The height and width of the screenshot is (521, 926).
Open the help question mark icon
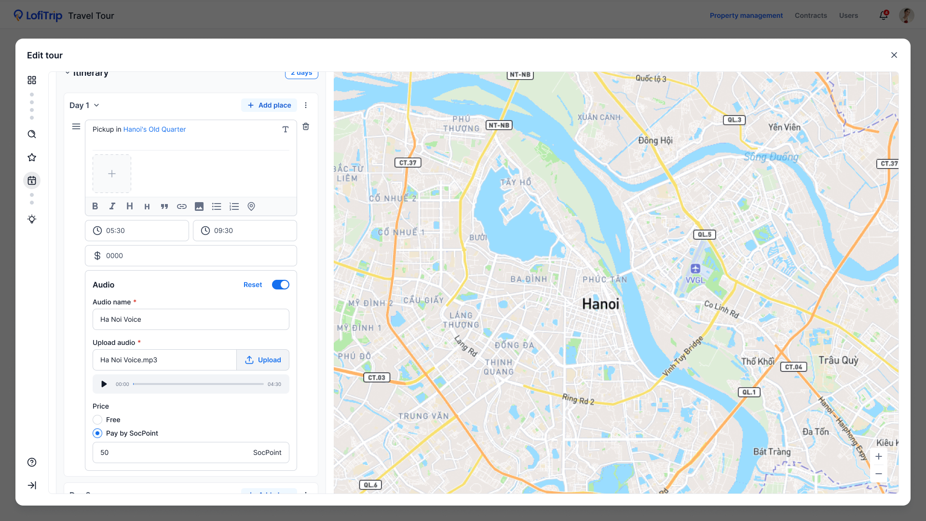click(32, 462)
